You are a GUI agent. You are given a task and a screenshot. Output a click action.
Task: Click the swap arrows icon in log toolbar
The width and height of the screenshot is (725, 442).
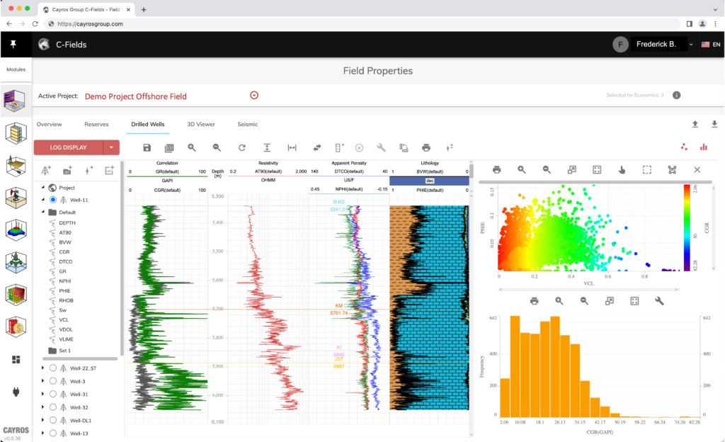pyautogui.click(x=317, y=147)
